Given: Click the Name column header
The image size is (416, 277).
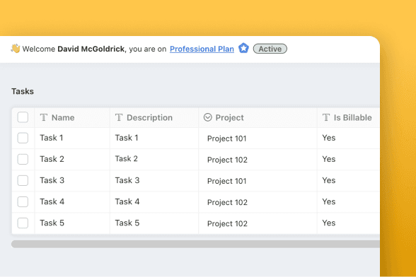Looking at the screenshot, I should tap(72, 117).
